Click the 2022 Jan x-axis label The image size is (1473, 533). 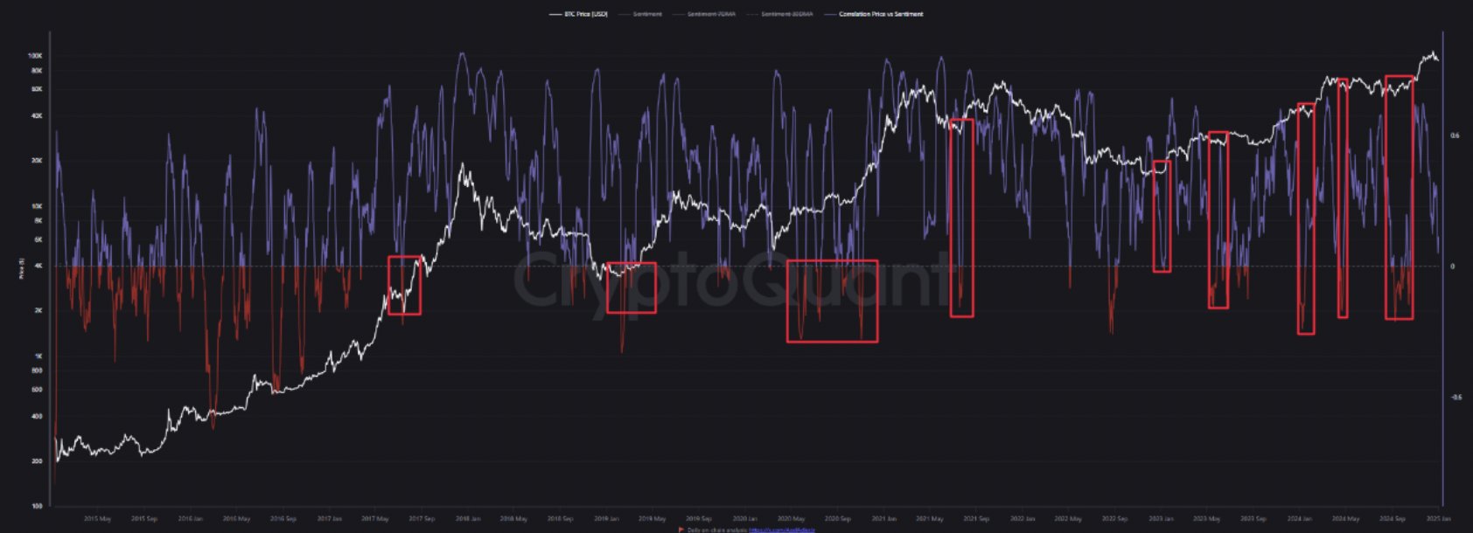click(x=1023, y=519)
